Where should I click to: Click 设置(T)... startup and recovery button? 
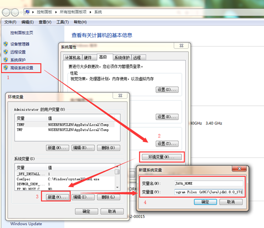click(167, 144)
